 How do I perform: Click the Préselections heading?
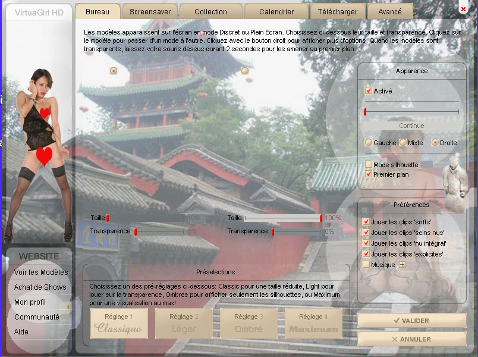(x=216, y=272)
